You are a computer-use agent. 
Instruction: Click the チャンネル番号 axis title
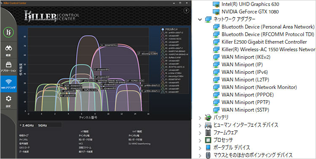tap(88, 117)
